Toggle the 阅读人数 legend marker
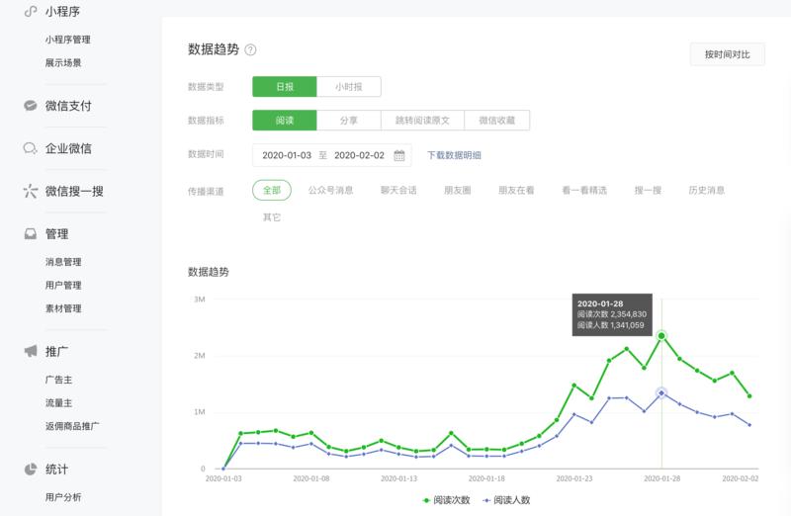Screen dimensions: 791x516 486,500
